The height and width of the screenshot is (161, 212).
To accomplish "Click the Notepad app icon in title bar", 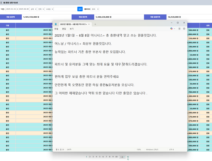I will tap(56, 24).
